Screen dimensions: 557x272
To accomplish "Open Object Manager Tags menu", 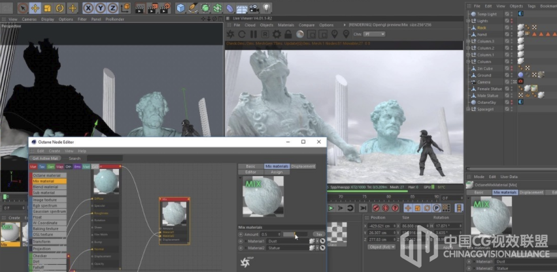I will (532, 6).
